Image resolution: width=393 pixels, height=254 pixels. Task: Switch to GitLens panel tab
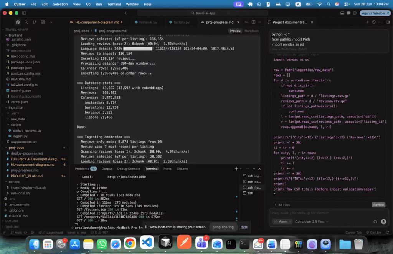[182, 169]
